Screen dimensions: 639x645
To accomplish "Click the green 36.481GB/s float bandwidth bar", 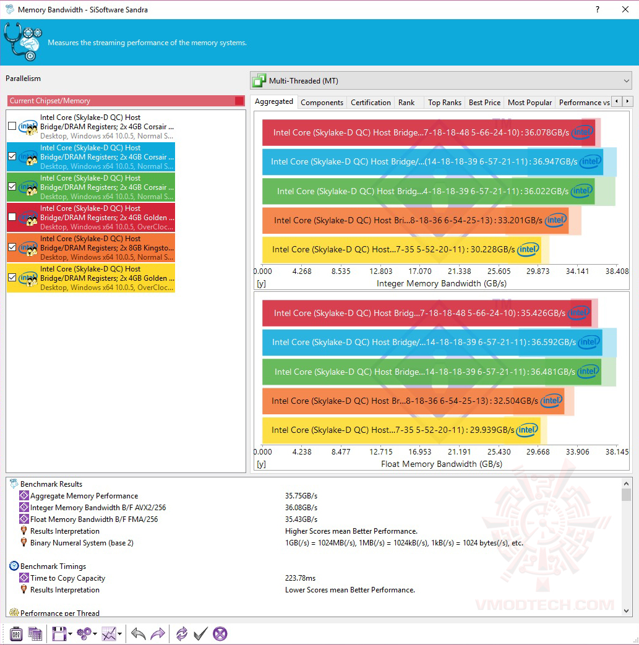I will pyautogui.click(x=432, y=372).
